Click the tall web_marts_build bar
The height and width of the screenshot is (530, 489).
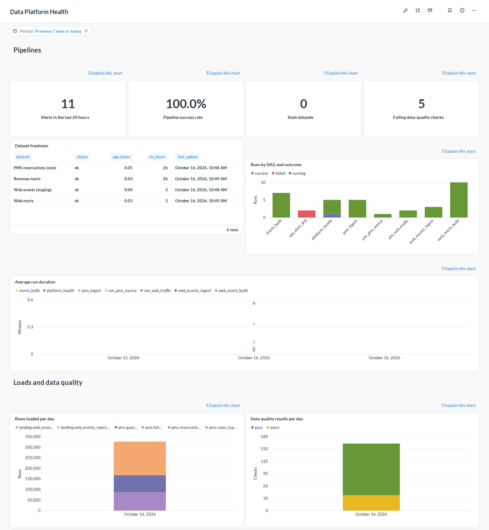459,200
